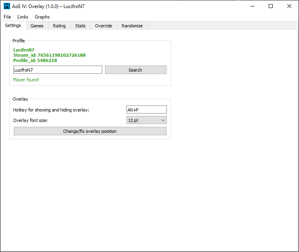Switch to the Stats tab
299x252 pixels.
pyautogui.click(x=80, y=26)
